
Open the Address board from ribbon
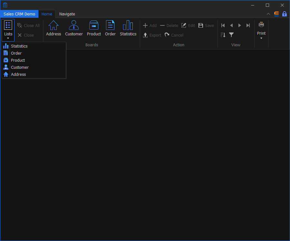tap(53, 28)
